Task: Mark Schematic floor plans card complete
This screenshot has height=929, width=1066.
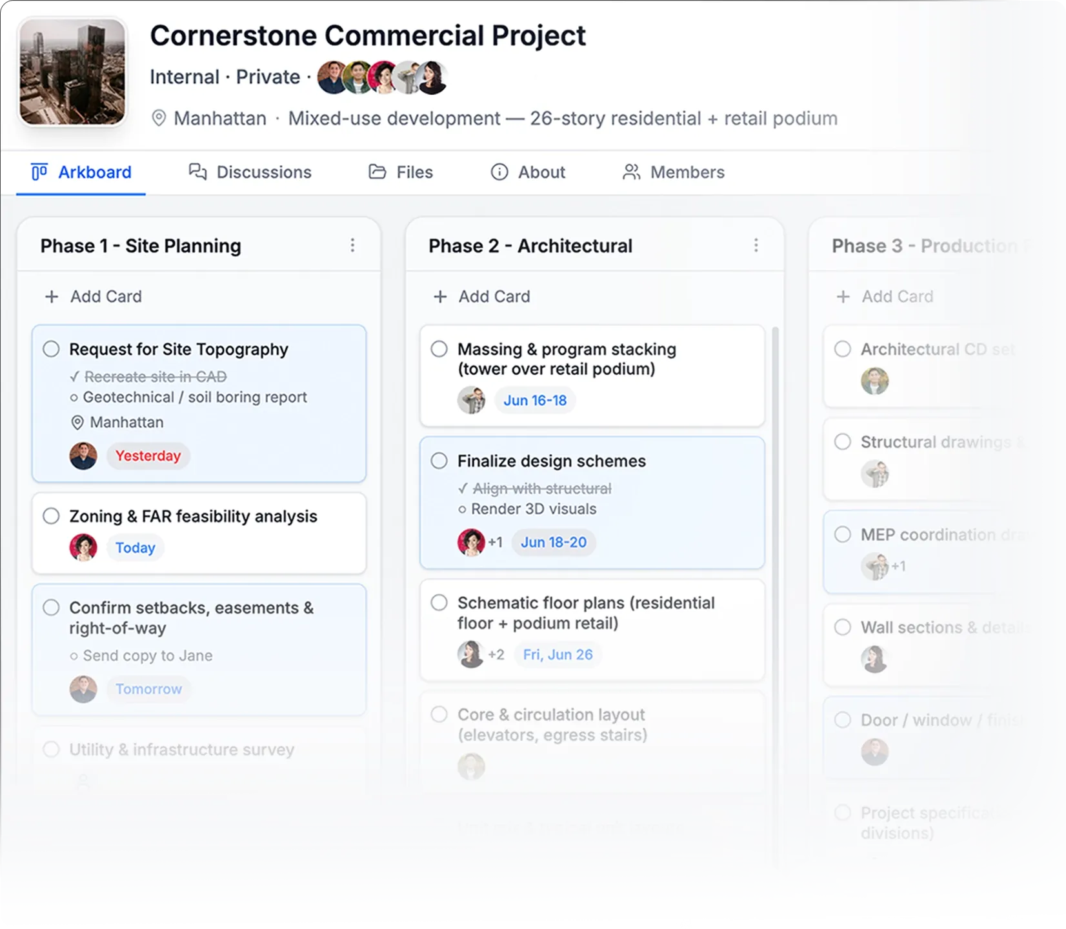Action: click(x=439, y=603)
